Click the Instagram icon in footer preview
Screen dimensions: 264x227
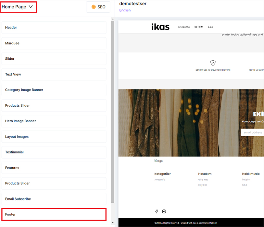[164, 211]
